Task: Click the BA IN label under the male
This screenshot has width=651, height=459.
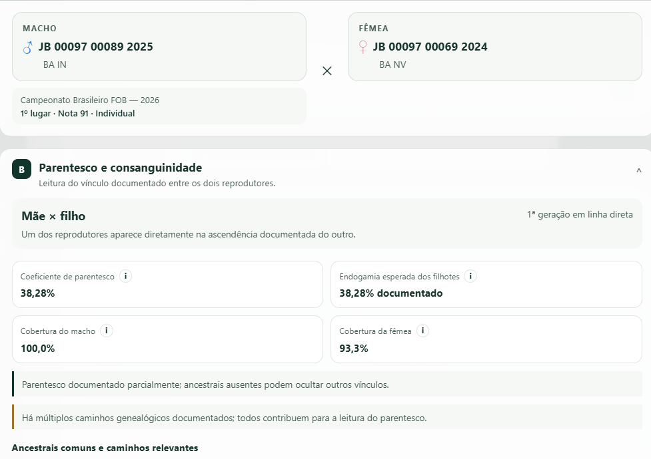Action: coord(55,65)
